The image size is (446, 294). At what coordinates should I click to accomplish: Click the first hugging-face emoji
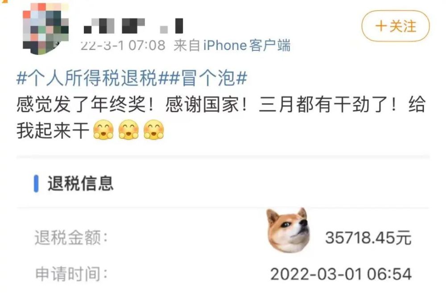click(x=103, y=130)
